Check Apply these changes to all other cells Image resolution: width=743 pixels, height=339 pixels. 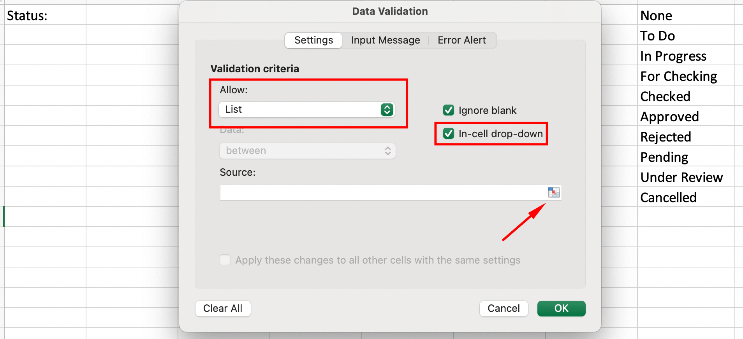coord(225,260)
